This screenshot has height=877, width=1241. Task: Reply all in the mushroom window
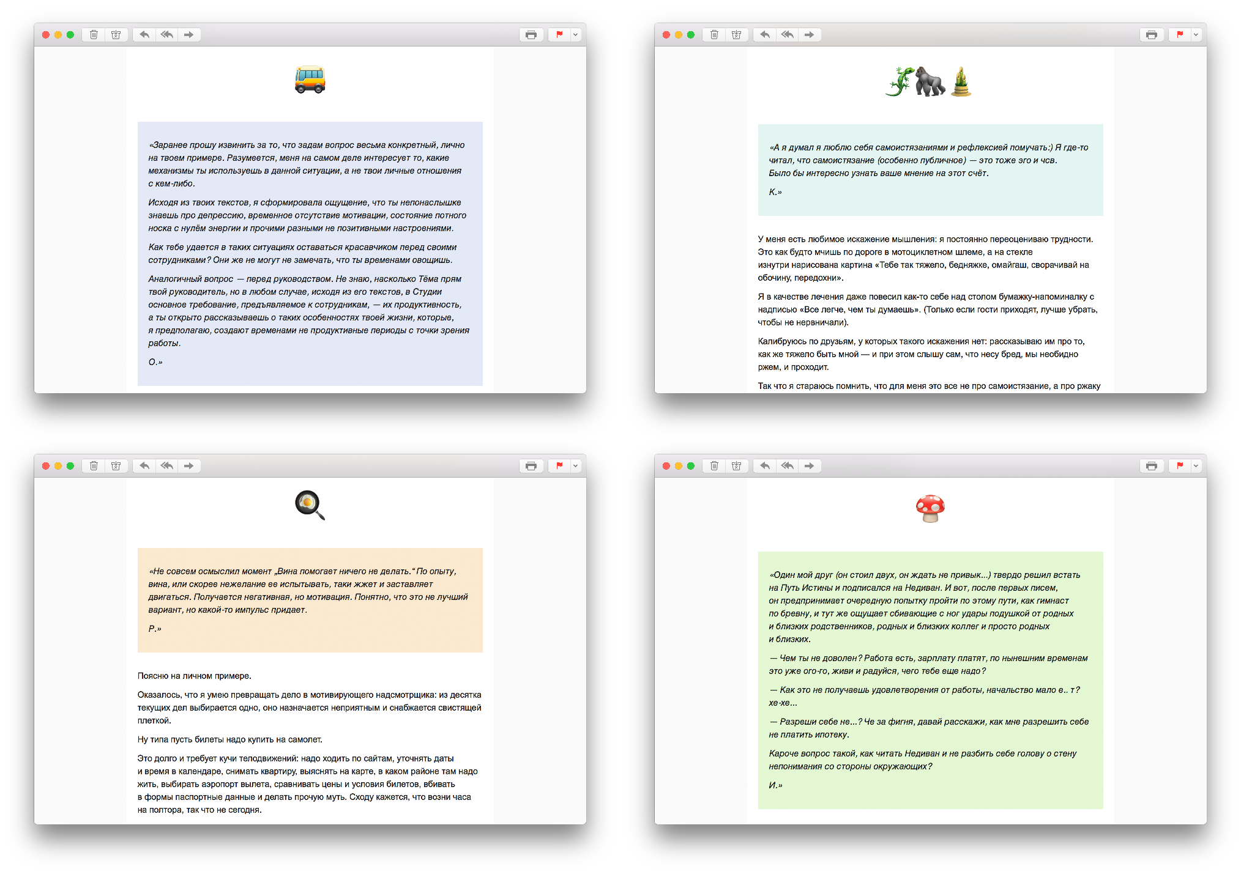[x=788, y=466]
